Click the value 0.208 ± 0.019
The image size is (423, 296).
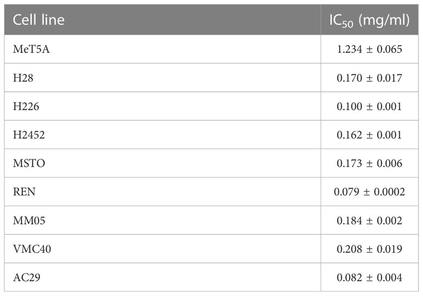click(x=370, y=249)
